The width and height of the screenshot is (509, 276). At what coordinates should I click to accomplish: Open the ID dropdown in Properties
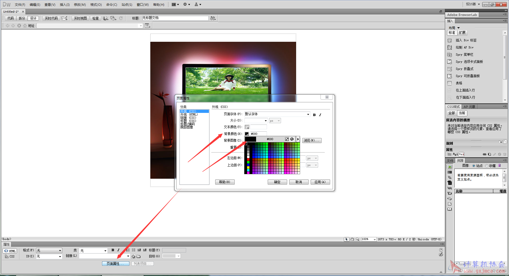[x=49, y=256]
